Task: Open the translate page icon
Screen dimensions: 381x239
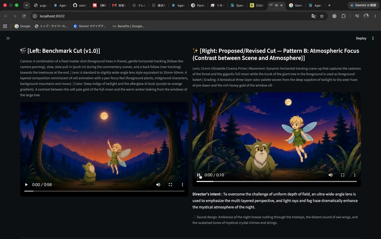Action: [x=313, y=16]
